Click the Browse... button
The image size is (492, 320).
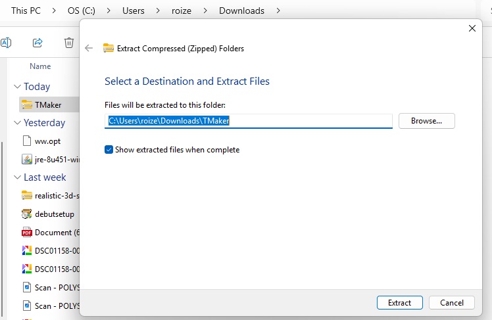426,121
